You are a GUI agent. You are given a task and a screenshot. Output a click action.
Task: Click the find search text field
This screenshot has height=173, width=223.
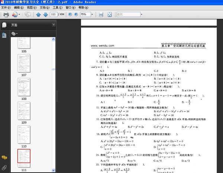129,14
